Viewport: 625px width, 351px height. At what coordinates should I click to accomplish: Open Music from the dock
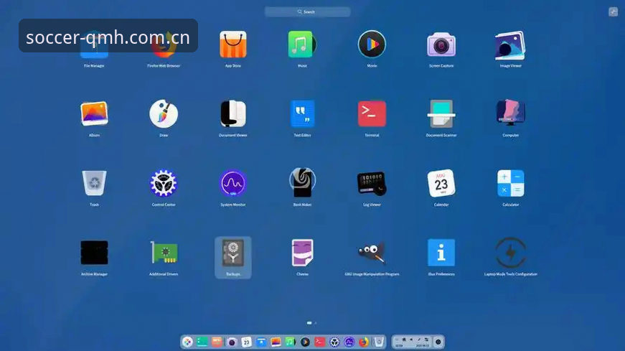point(290,342)
